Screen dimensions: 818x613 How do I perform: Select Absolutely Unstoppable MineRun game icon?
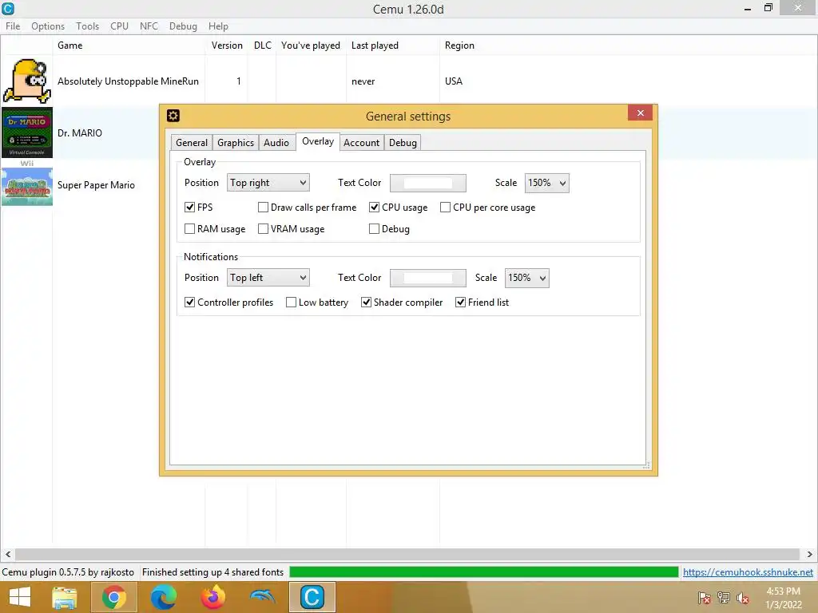[x=27, y=81]
